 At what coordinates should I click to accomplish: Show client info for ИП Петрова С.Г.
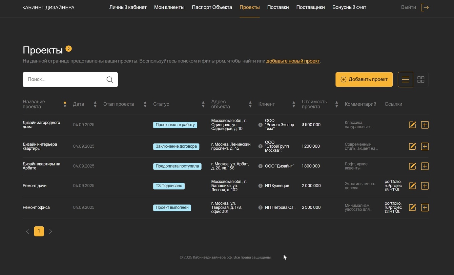click(x=260, y=207)
